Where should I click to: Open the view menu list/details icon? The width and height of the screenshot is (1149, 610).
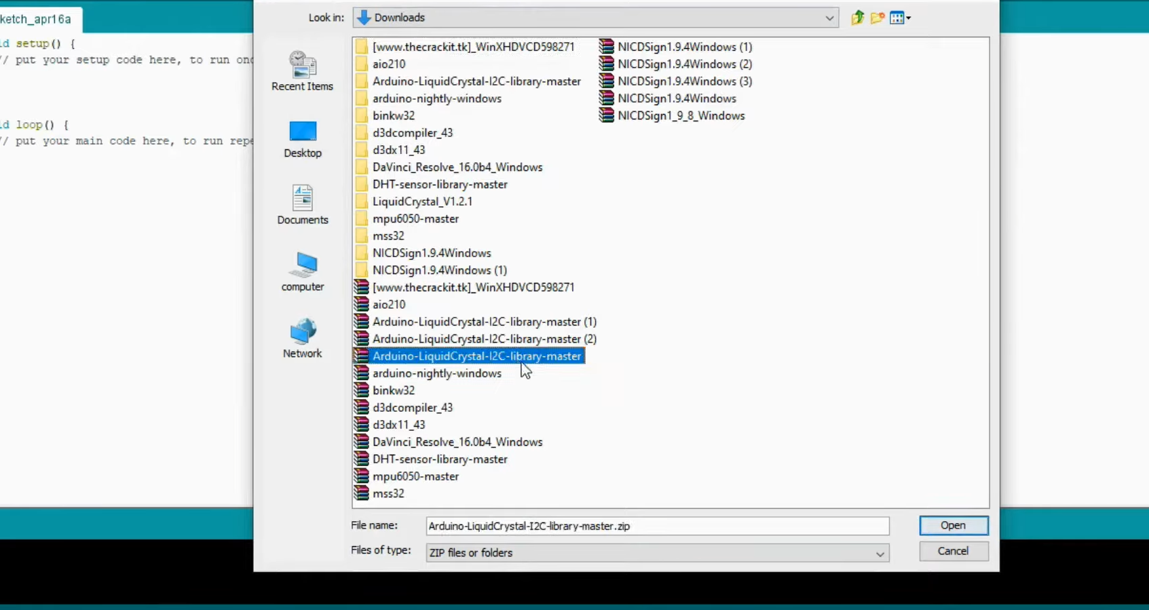(900, 18)
